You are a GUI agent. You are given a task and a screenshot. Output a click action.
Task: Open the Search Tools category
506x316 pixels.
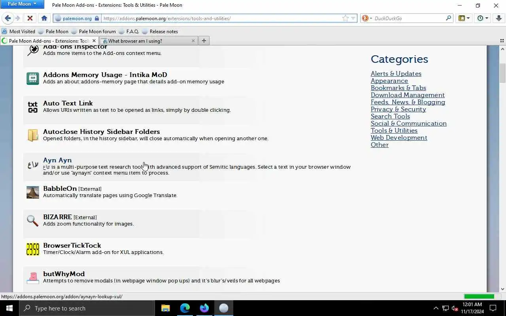(x=390, y=116)
